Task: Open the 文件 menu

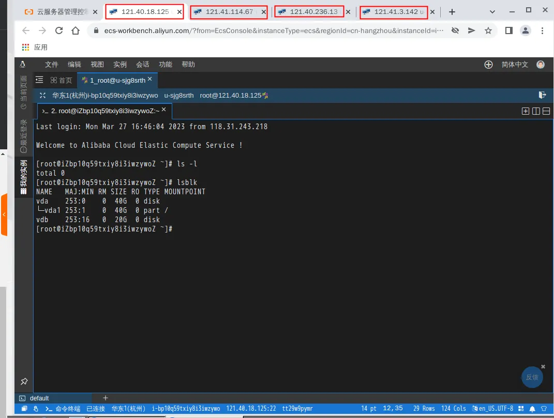Action: click(x=52, y=64)
